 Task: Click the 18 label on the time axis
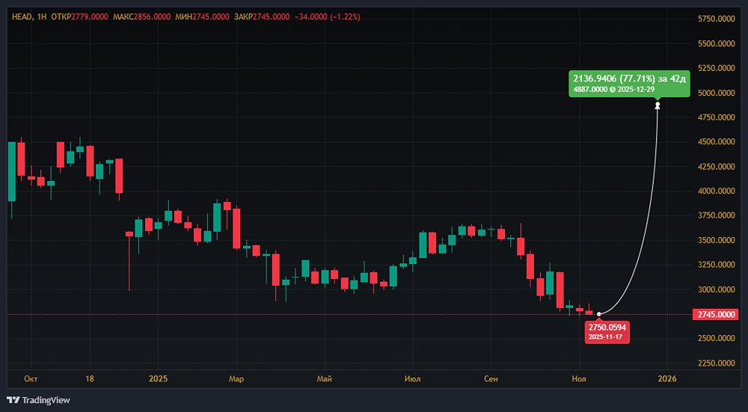point(90,379)
